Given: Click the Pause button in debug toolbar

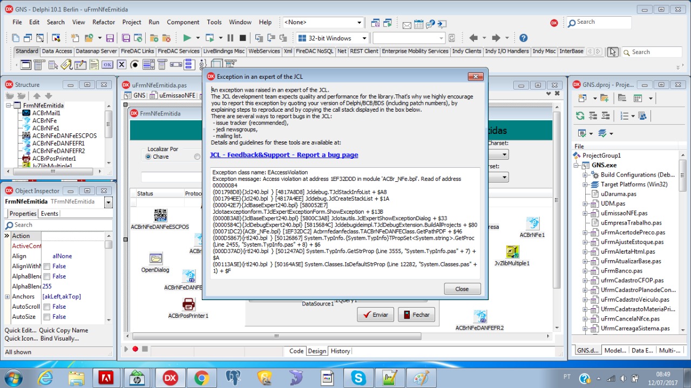Looking at the screenshot, I should pos(231,38).
